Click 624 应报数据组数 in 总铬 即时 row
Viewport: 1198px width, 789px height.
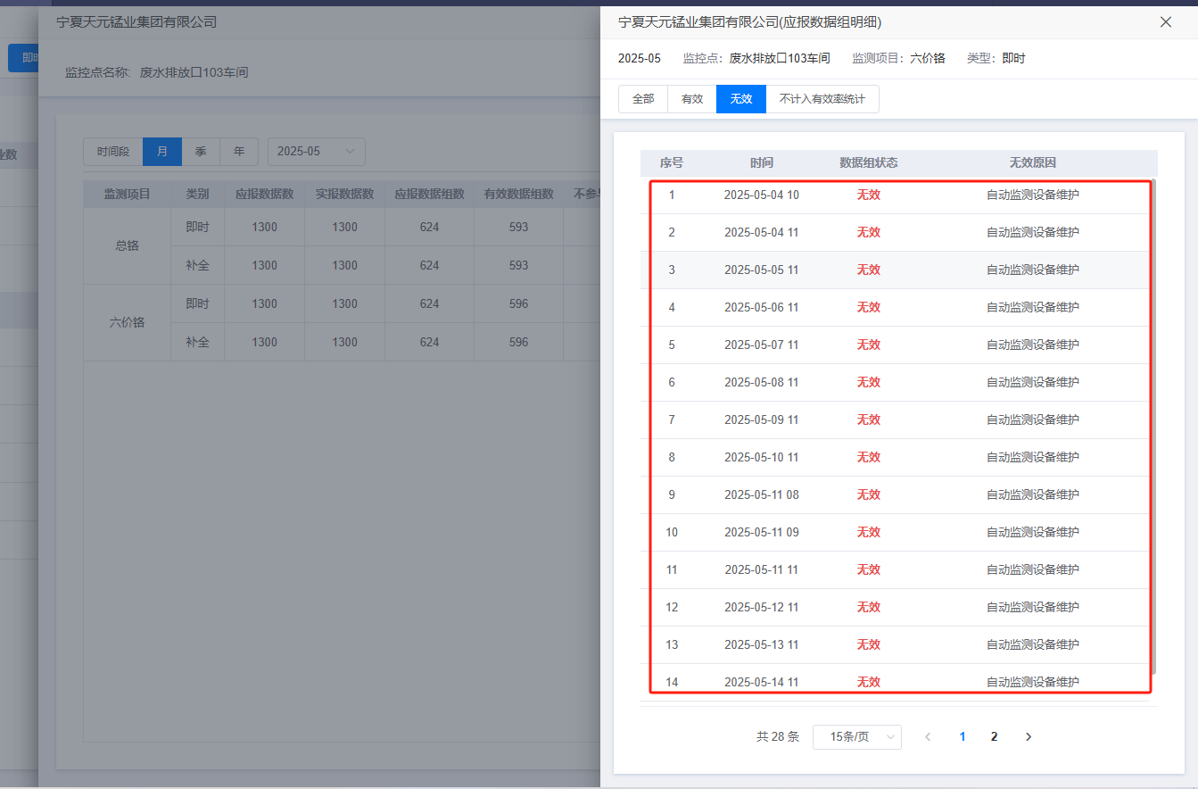coord(429,227)
